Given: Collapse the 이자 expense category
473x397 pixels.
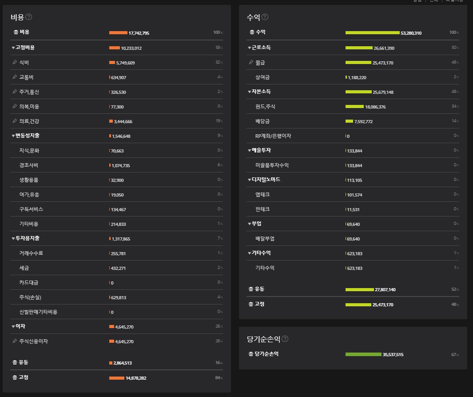Looking at the screenshot, I should pos(13,326).
